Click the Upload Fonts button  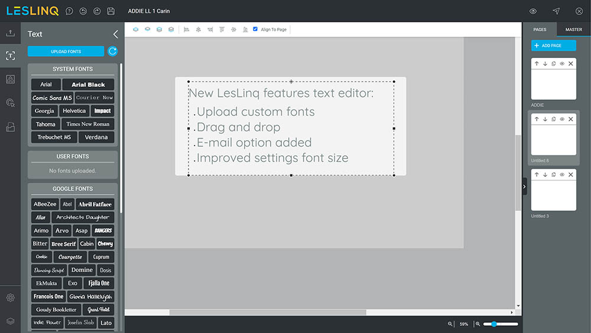pos(66,51)
